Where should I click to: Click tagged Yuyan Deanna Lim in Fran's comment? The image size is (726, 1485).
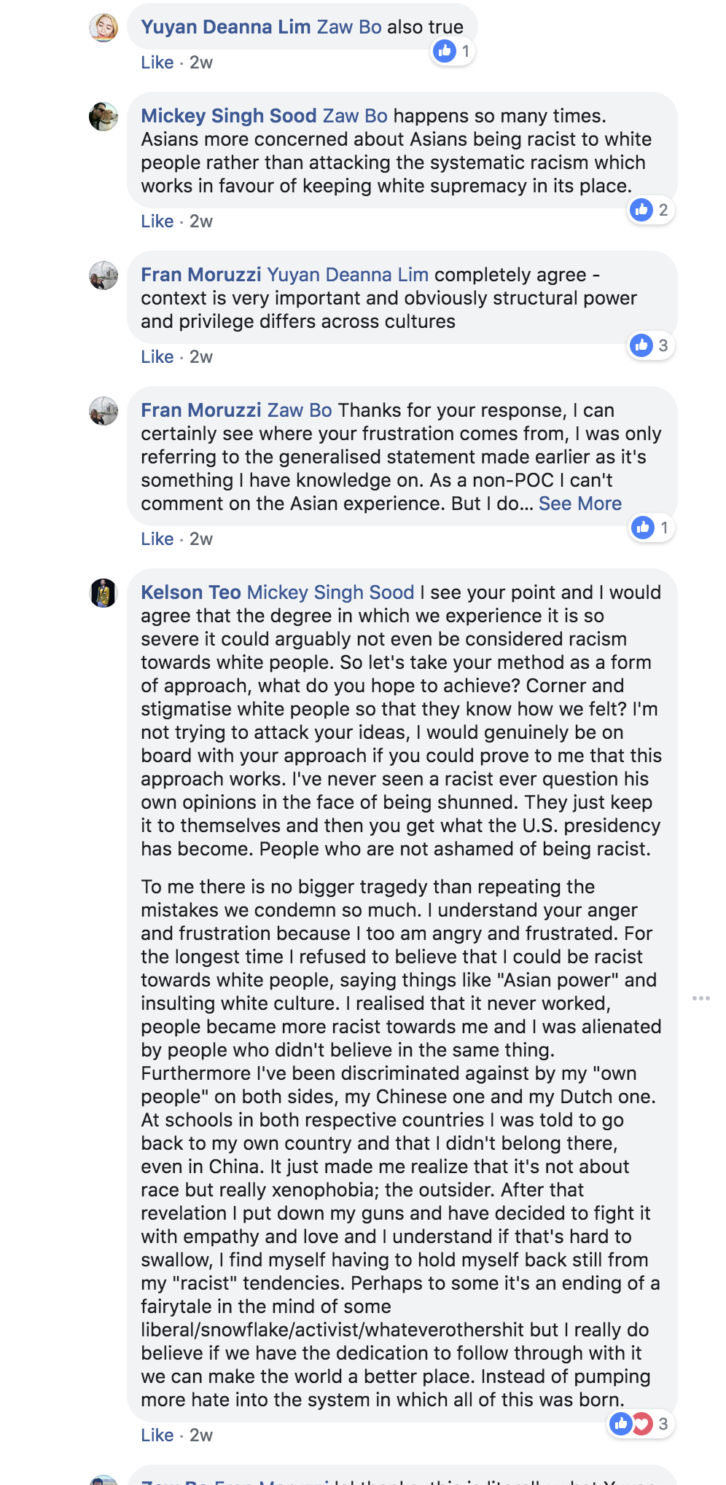pos(348,275)
